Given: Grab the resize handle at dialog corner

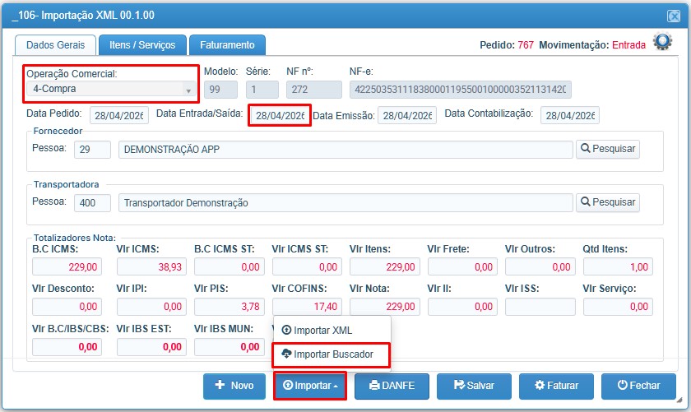Looking at the screenshot, I should (680, 400).
